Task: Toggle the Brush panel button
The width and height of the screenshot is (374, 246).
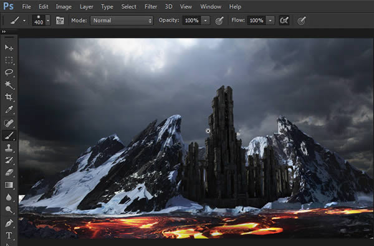Action: pos(60,21)
